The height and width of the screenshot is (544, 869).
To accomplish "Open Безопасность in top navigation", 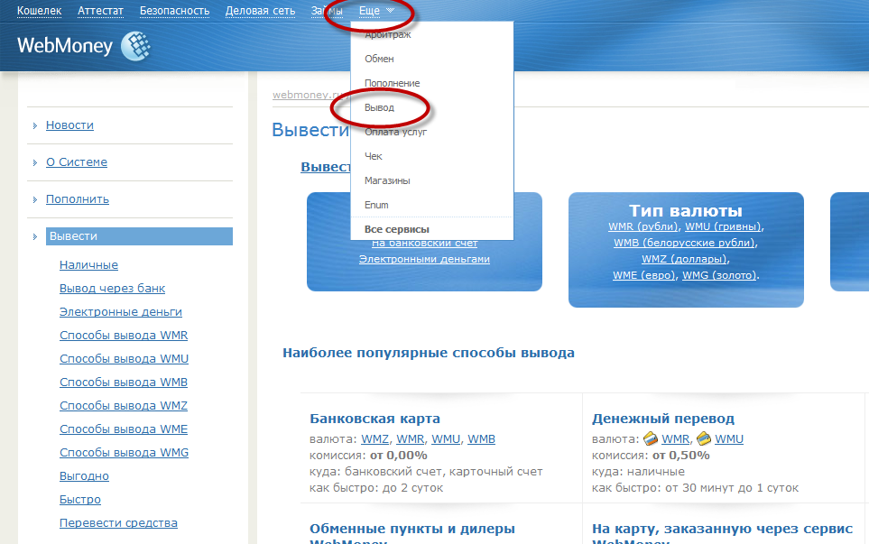I will click(x=174, y=11).
